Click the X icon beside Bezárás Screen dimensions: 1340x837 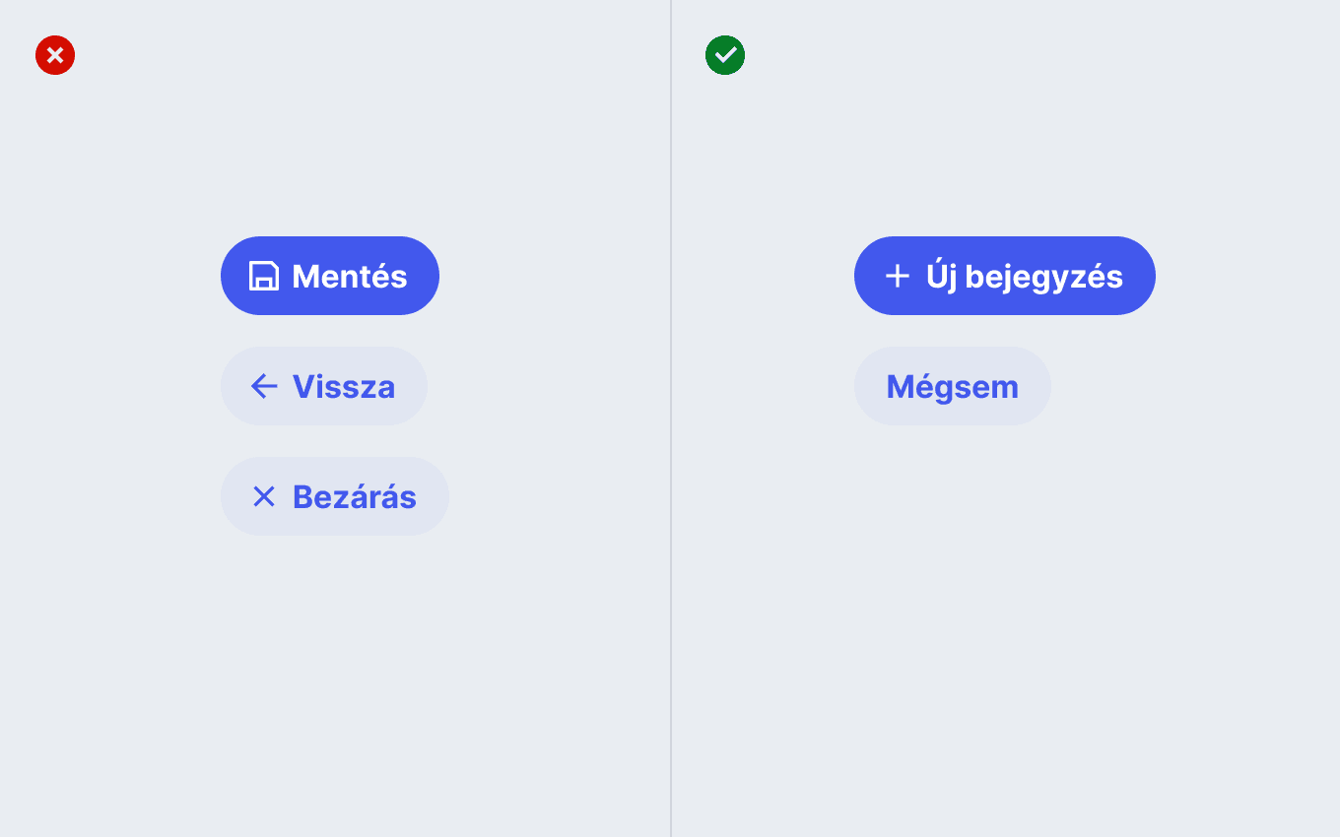coord(264,496)
